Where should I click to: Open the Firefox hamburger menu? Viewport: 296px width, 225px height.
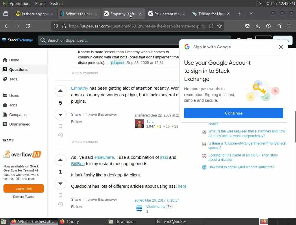[x=289, y=26]
